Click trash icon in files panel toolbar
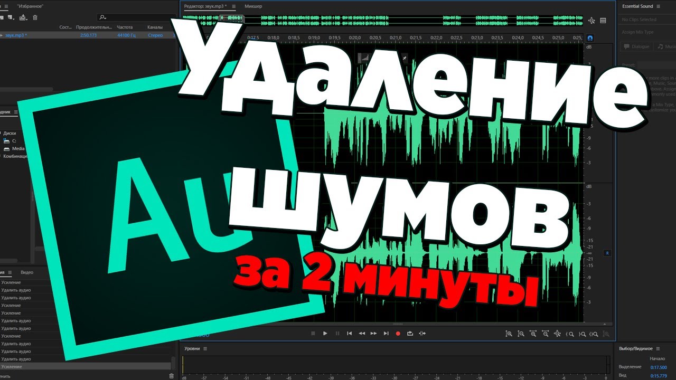The width and height of the screenshot is (676, 380). 35,17
